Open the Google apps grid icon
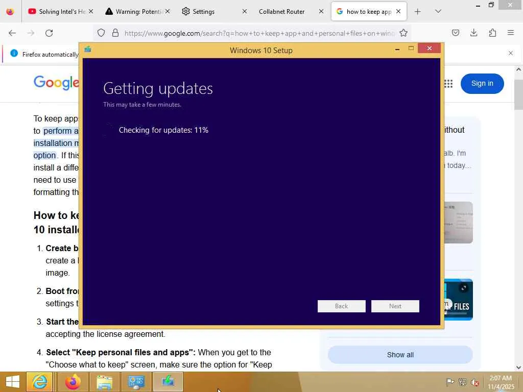The image size is (523, 392). [x=448, y=84]
